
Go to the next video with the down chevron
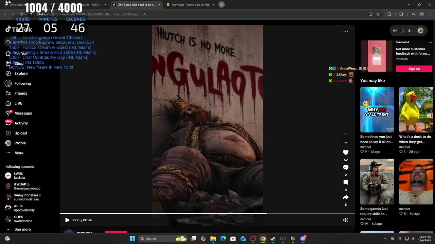pos(346,143)
